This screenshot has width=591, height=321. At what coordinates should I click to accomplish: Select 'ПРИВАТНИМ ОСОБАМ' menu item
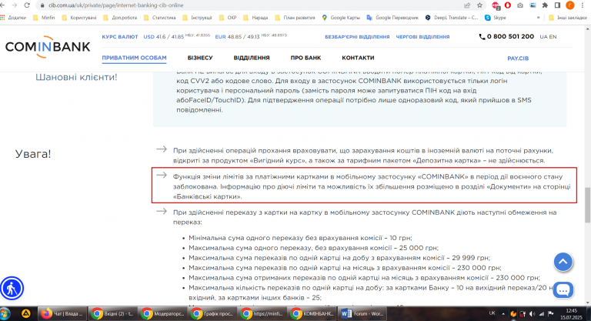coord(134,58)
